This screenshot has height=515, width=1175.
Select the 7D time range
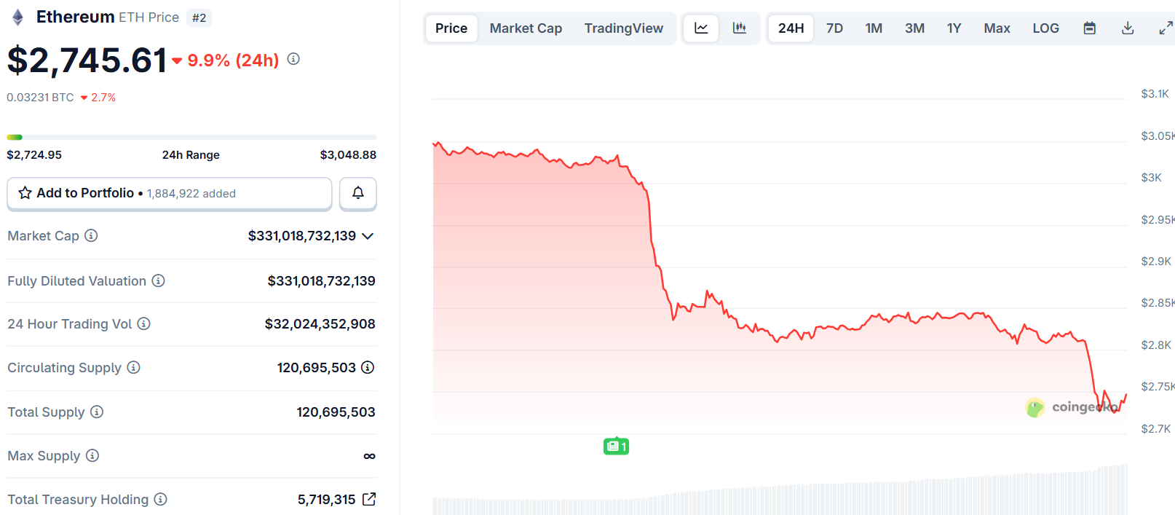(x=834, y=28)
